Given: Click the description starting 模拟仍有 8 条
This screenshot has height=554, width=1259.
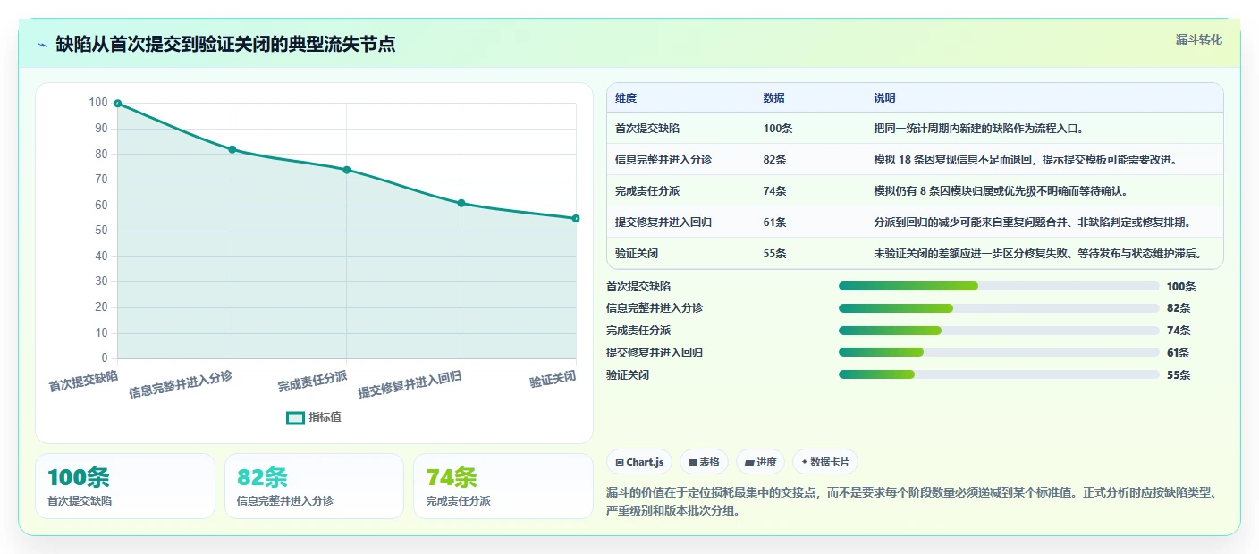Looking at the screenshot, I should (1001, 191).
